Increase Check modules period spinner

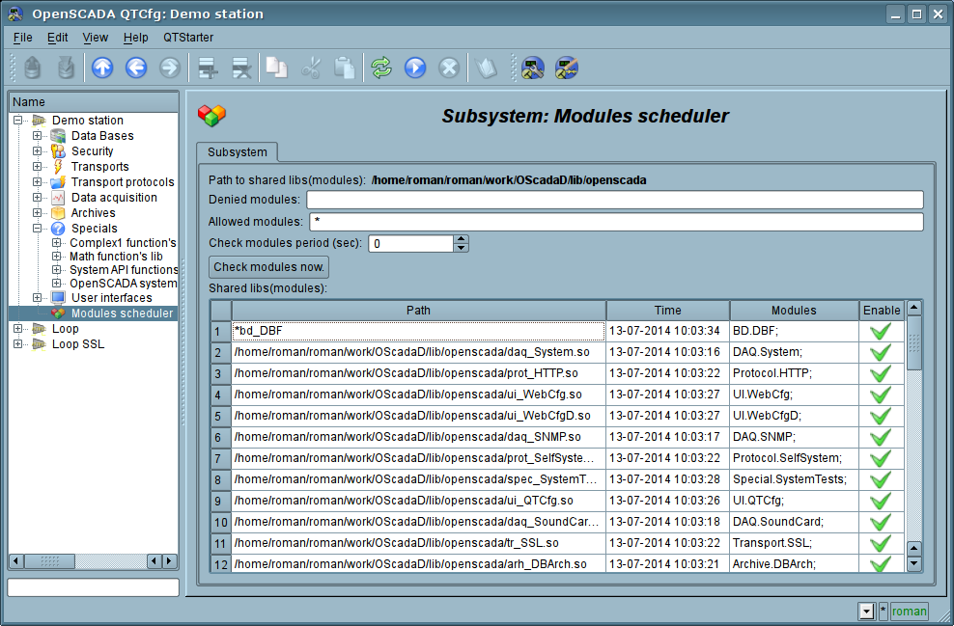462,239
